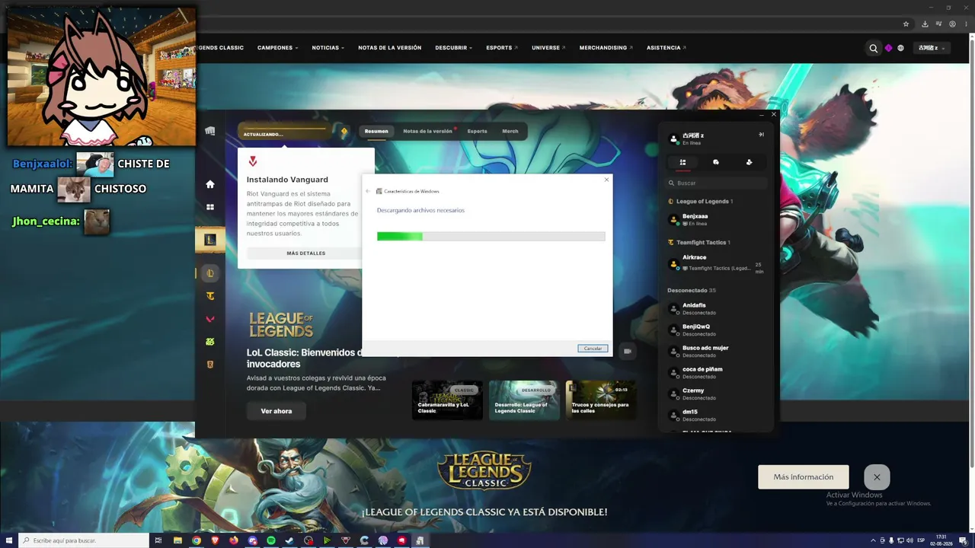This screenshot has height=548, width=975.
Task: Open the Cabramaravilla y LoL Classic thumbnail
Action: [447, 400]
